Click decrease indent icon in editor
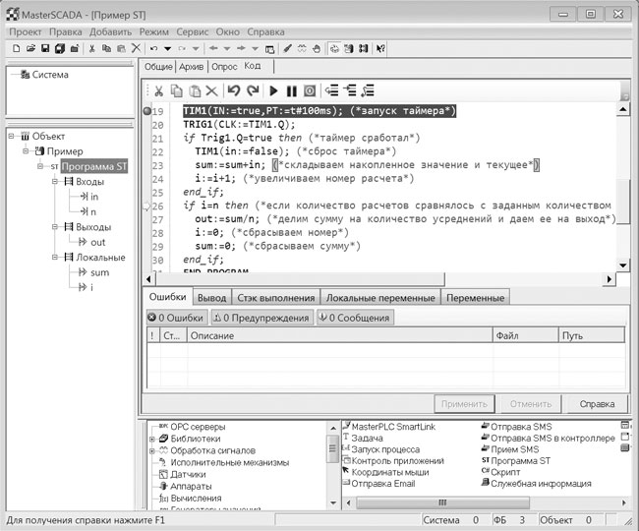 pyautogui.click(x=331, y=90)
